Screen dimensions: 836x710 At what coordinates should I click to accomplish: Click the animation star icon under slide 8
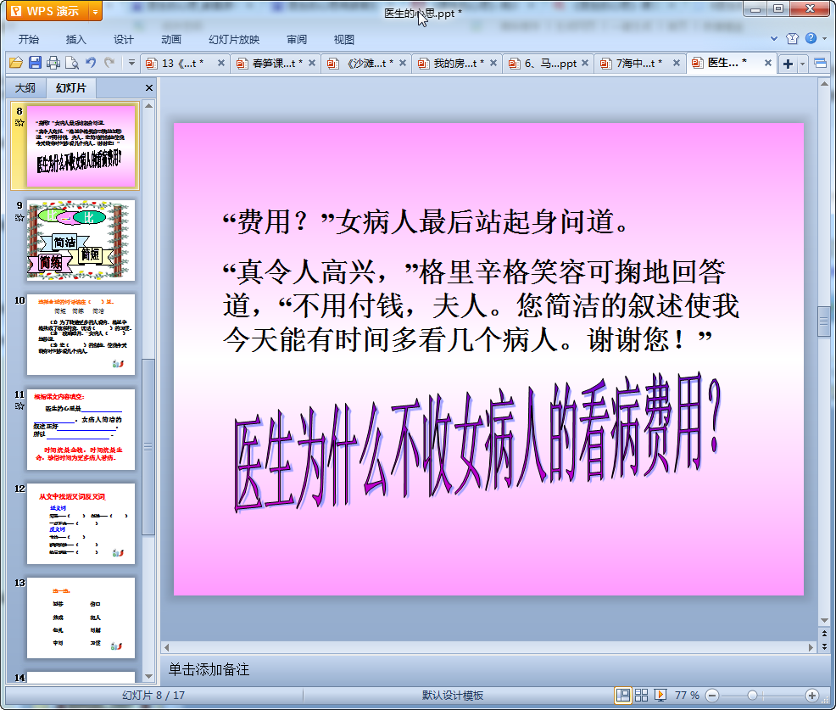20,123
